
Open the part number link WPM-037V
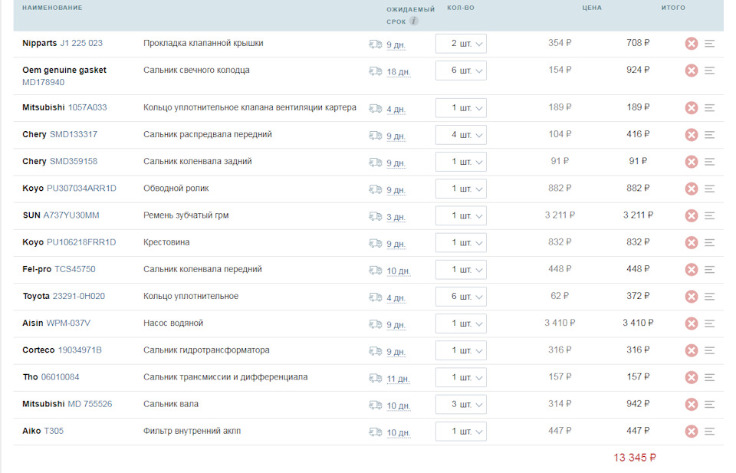[68, 324]
